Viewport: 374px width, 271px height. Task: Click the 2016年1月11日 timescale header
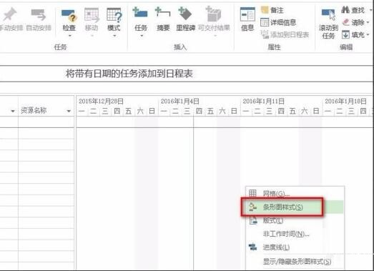click(x=264, y=102)
